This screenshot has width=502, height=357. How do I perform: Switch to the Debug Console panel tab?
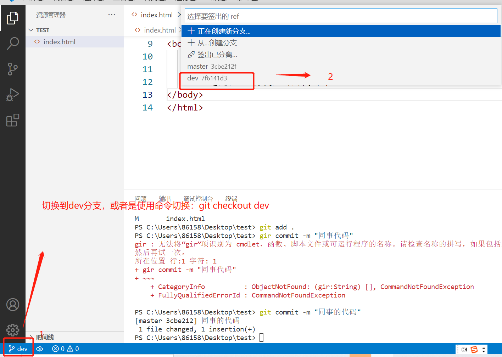tap(198, 199)
